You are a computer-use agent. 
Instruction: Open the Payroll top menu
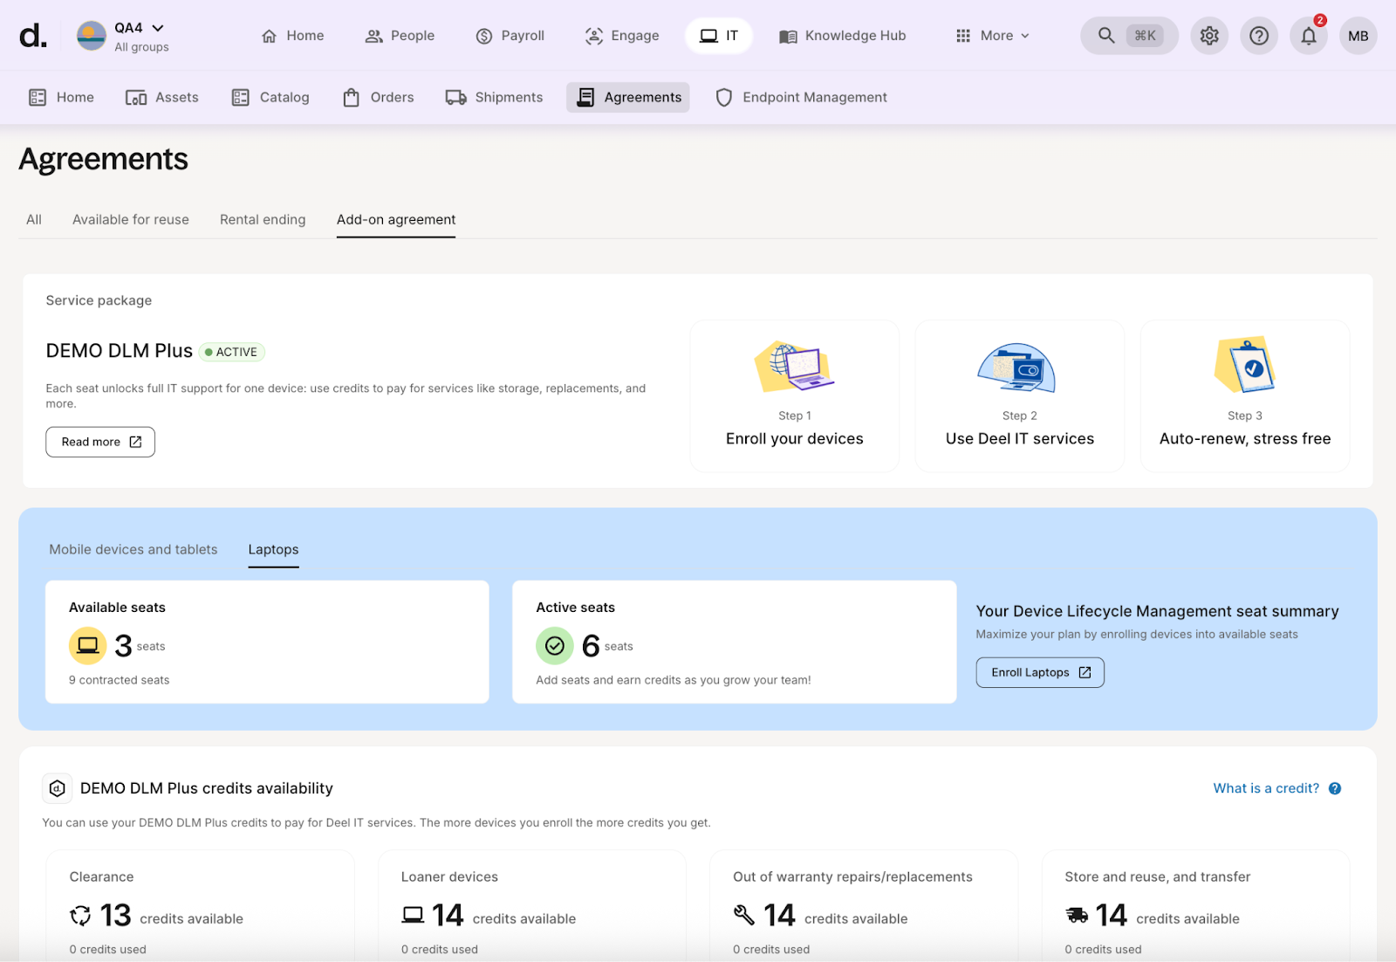click(510, 36)
